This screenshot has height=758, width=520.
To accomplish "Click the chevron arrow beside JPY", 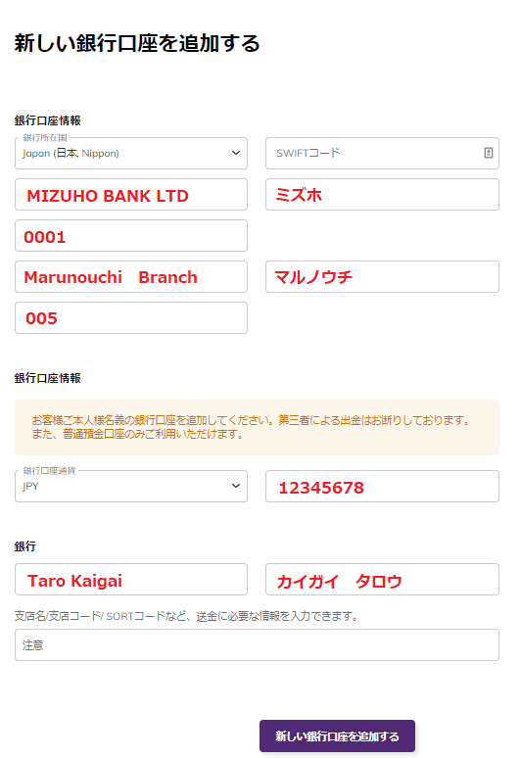I will 235,486.
